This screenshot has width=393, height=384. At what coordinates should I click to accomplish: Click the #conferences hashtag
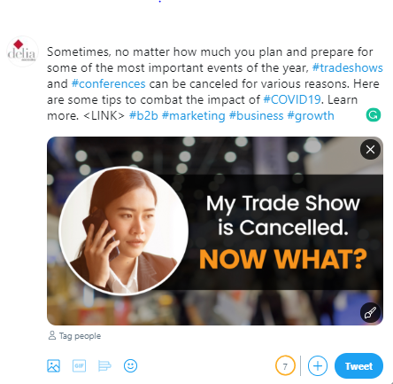pos(109,83)
